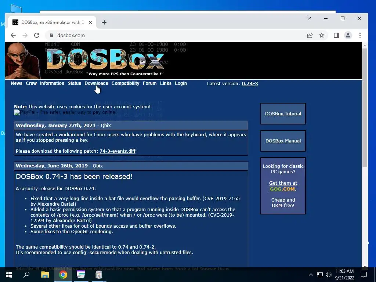Open the Status page
The height and width of the screenshot is (282, 376).
[74, 83]
